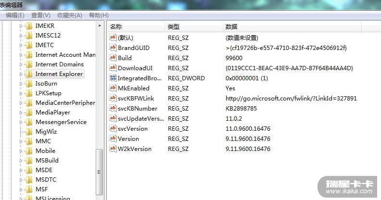Select the MMC tree item
381x200 pixels.
tap(43, 141)
